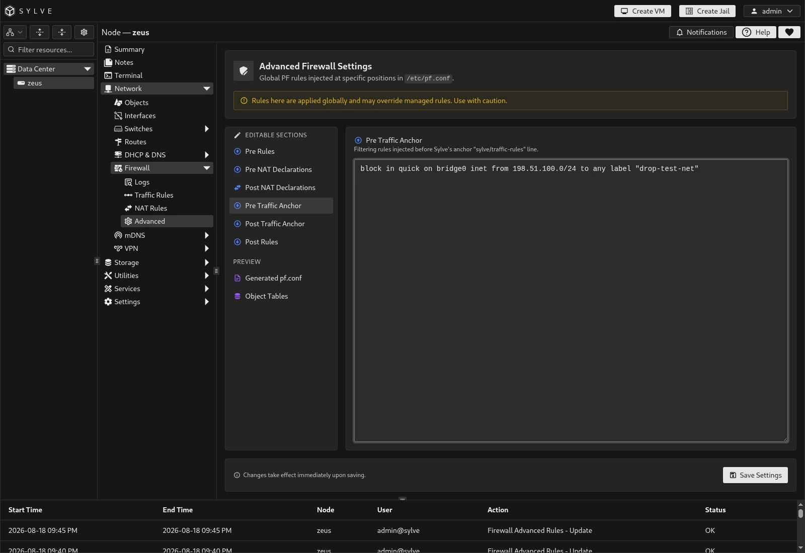Viewport: 805px width, 553px height.
Task: Click the Advanced gear icon
Action: [128, 221]
